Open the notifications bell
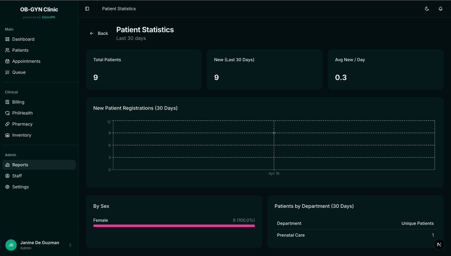Image resolution: width=451 pixels, height=256 pixels. [x=440, y=9]
